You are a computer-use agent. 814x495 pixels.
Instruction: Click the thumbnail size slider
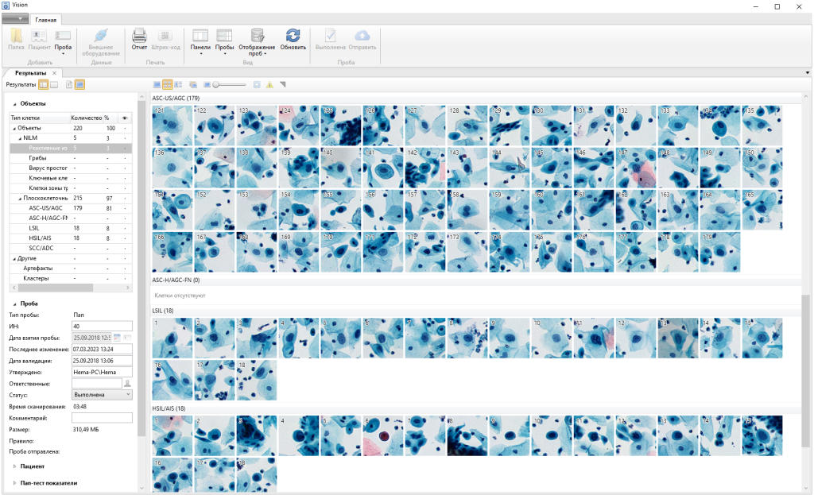pos(228,84)
